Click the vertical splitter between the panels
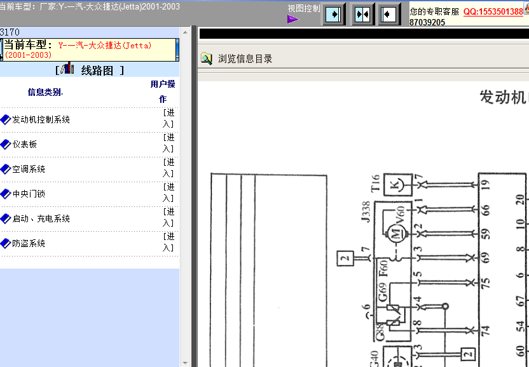Screen dimensions: 529x367 [194, 196]
